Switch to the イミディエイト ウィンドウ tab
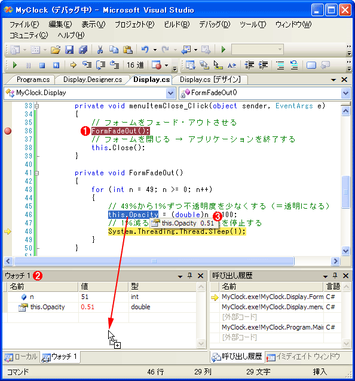The width and height of the screenshot is (355, 381). 304,356
